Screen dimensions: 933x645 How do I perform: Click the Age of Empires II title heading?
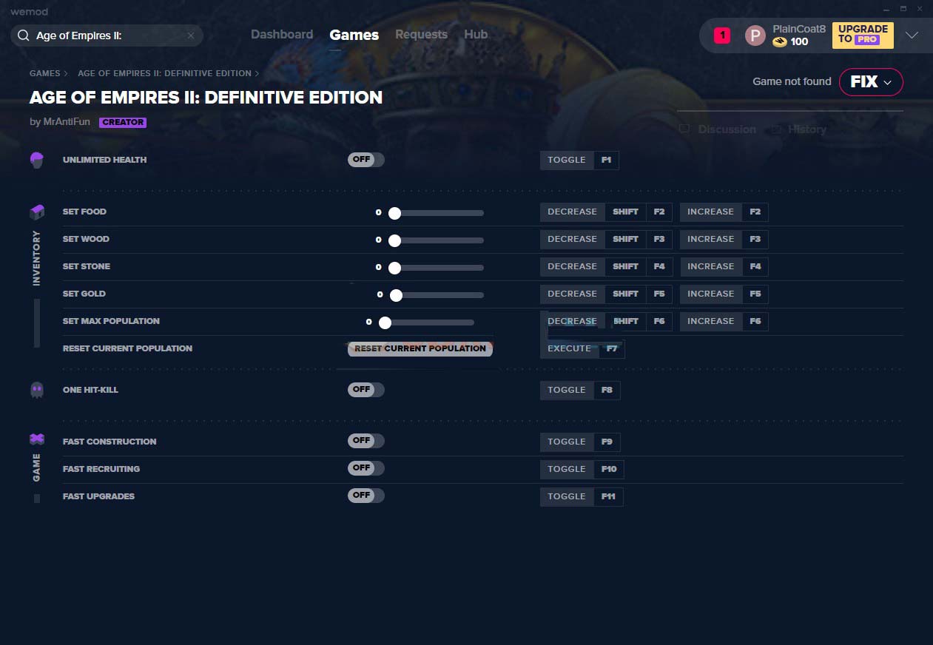coord(206,98)
